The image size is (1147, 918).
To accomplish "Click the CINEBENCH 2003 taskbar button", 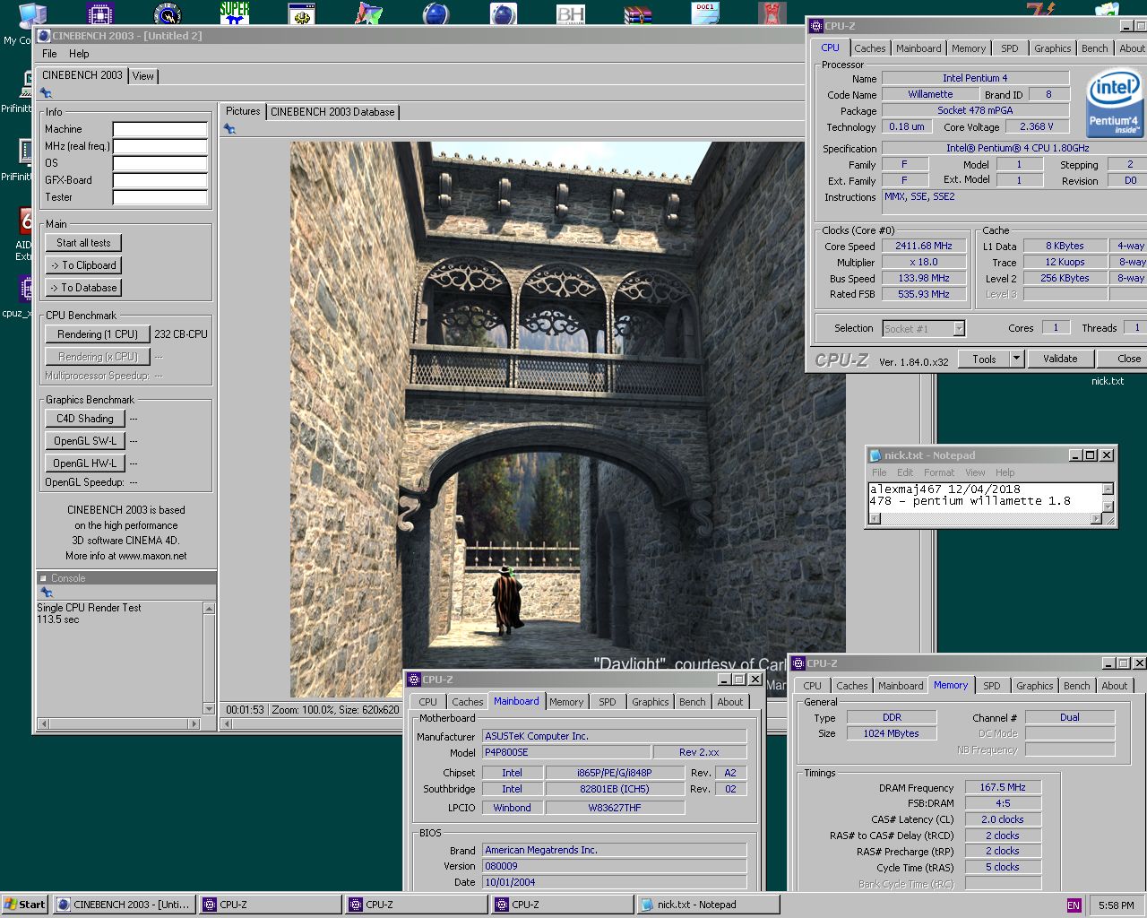I will (124, 905).
